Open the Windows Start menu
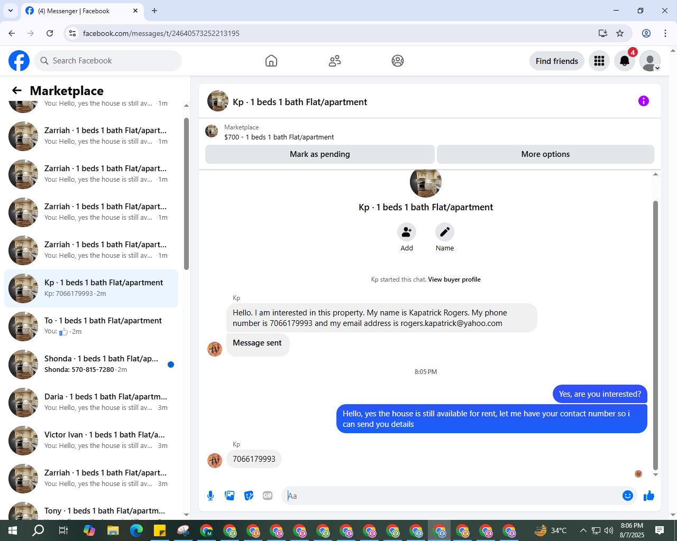The width and height of the screenshot is (677, 541). coord(13,530)
